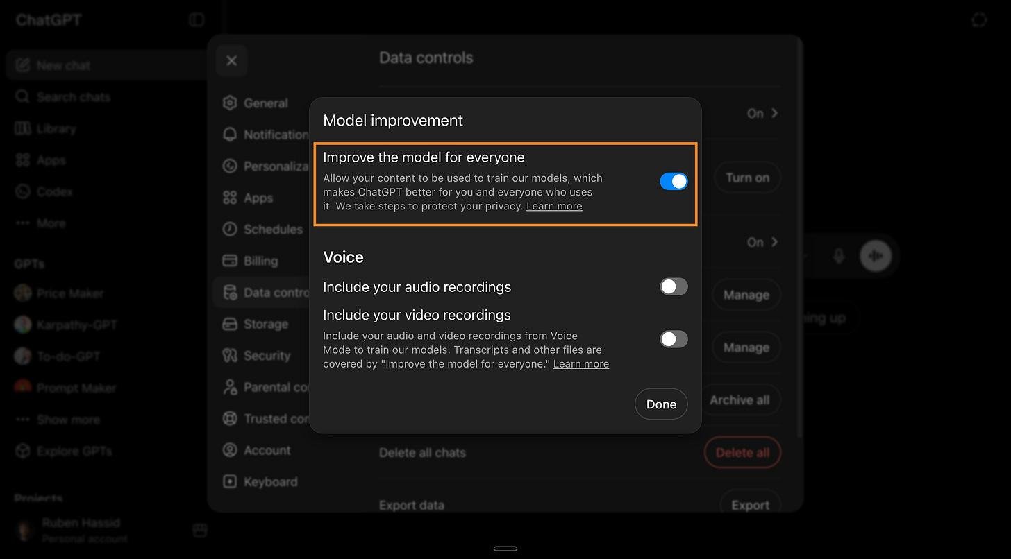Click the "Model improvement" dialog heading

tap(393, 120)
